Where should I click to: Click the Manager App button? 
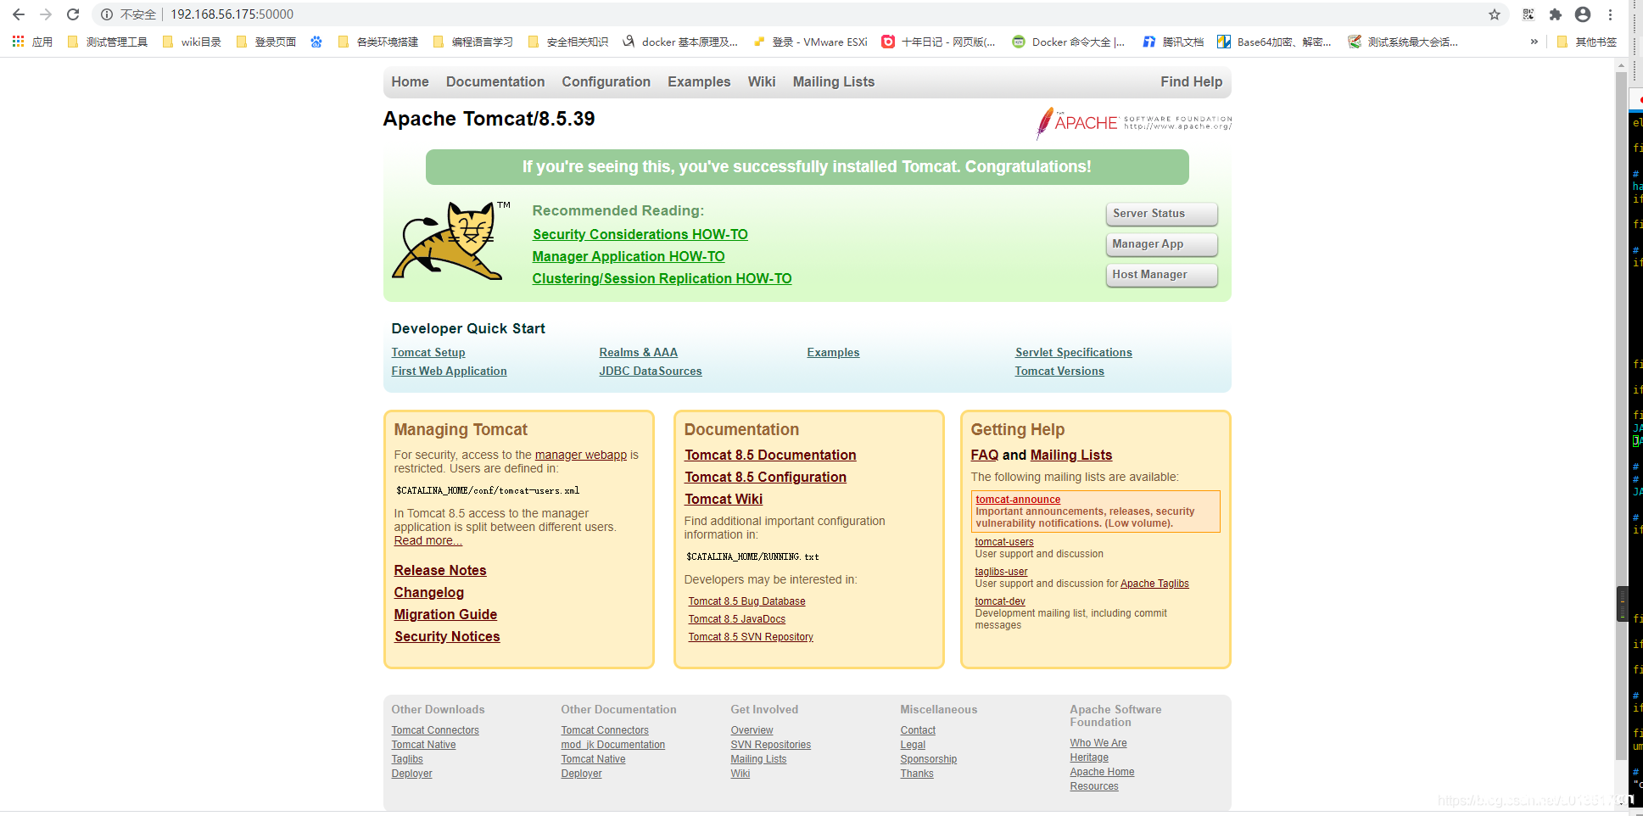click(x=1160, y=244)
